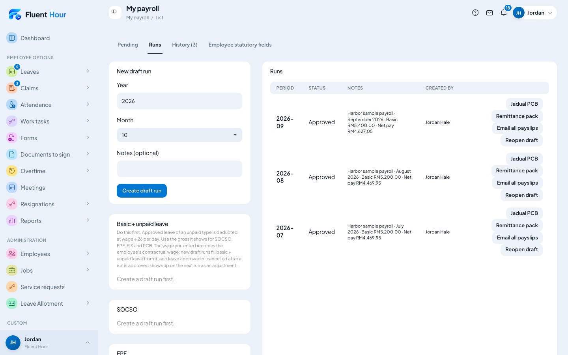568x355 pixels.
Task: Click the Jordan avatar in sidebar footer
Action: pyautogui.click(x=13, y=342)
